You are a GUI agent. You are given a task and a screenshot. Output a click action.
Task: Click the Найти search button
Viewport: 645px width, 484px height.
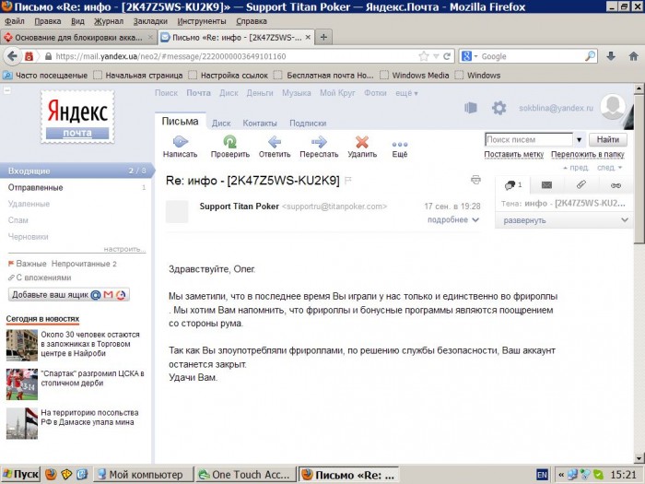click(607, 139)
